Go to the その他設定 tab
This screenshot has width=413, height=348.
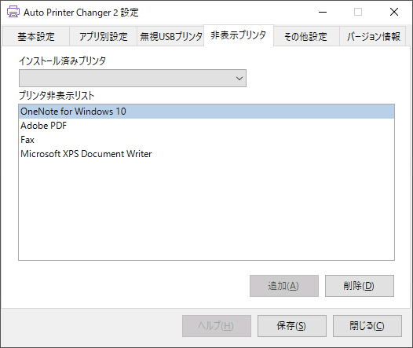click(x=306, y=36)
